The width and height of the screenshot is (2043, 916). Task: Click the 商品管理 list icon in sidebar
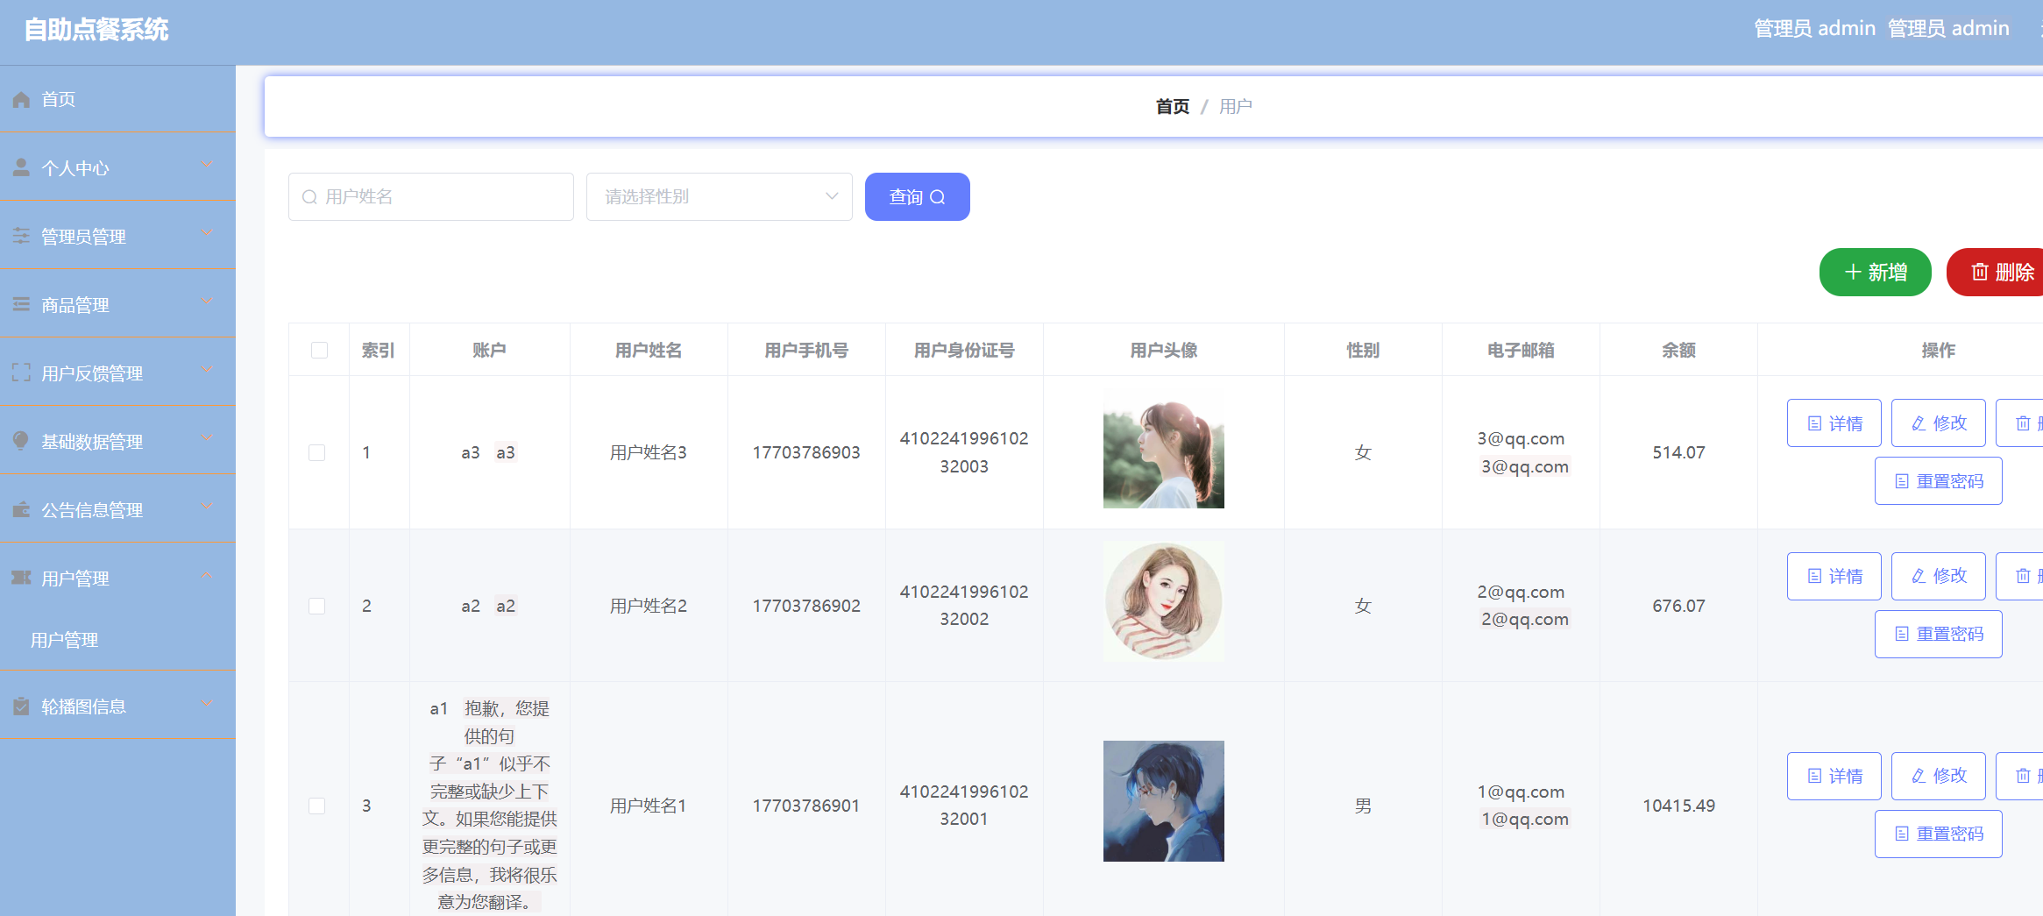tap(21, 303)
